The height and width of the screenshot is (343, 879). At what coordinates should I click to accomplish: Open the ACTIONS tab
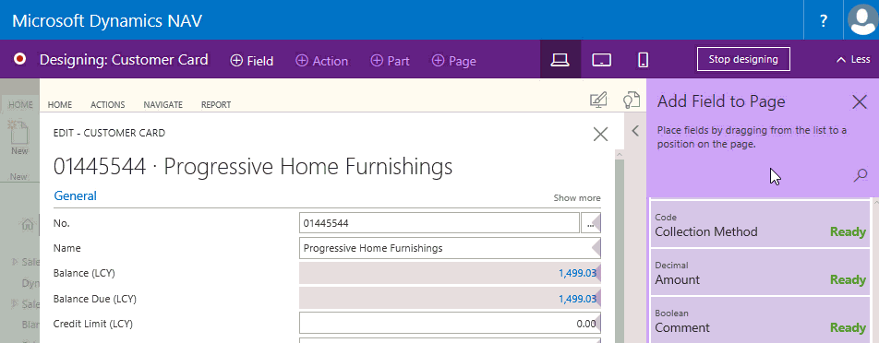pos(108,104)
